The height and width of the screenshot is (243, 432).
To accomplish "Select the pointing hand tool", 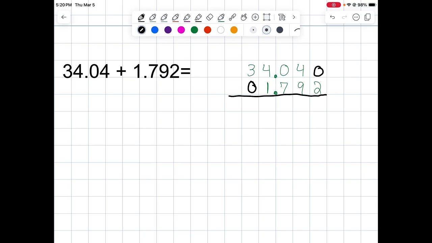I will click(x=244, y=17).
